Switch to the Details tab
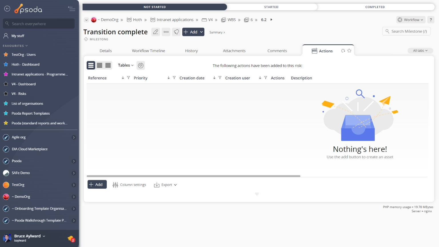This screenshot has height=247, width=439. pos(106,51)
